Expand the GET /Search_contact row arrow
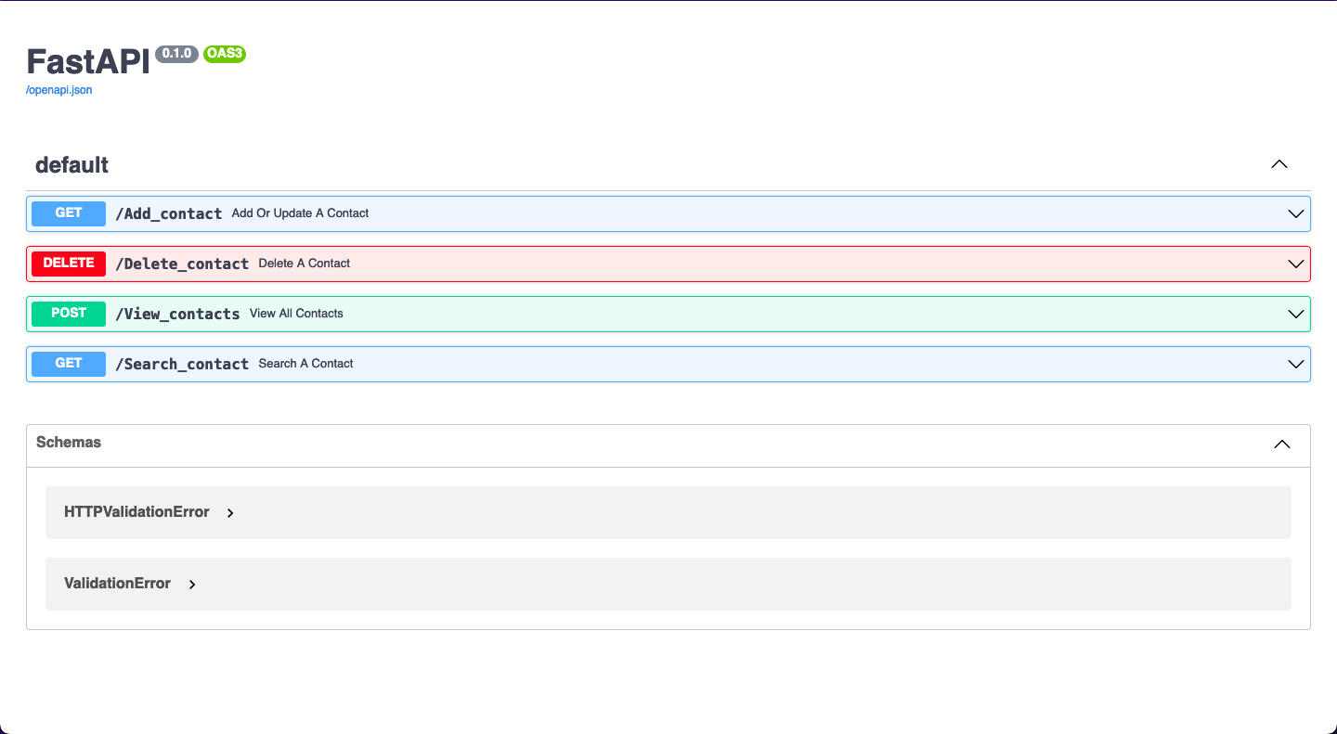This screenshot has height=734, width=1337. tap(1296, 364)
